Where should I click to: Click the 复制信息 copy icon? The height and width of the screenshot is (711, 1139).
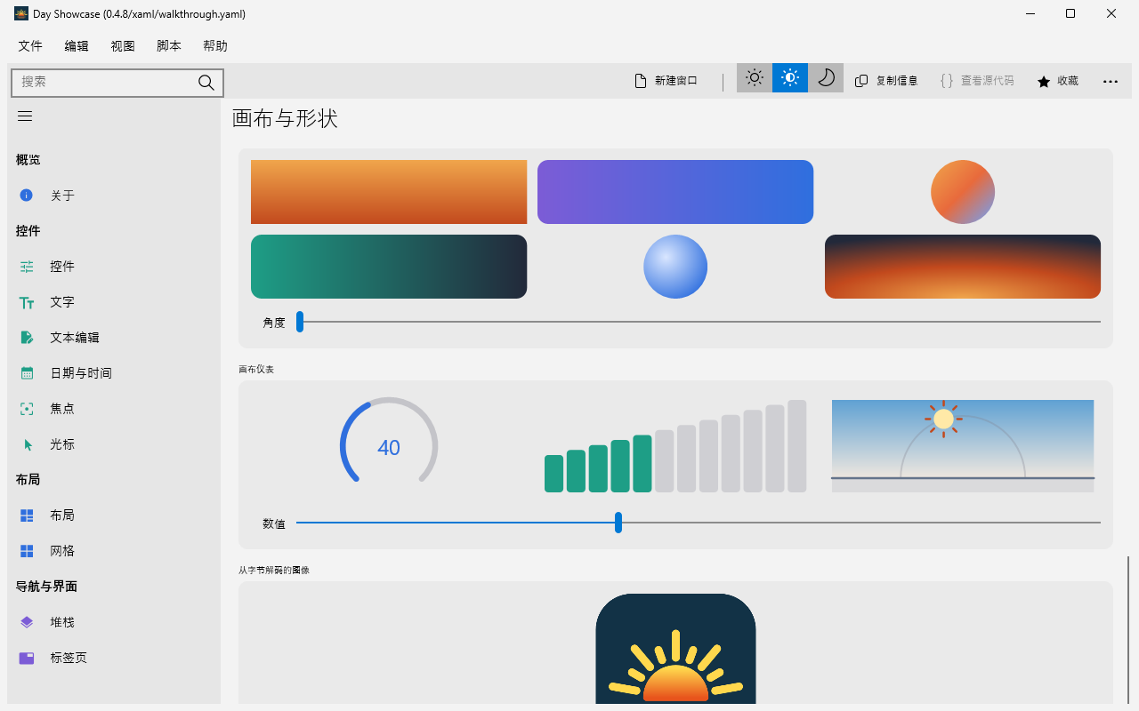861,81
